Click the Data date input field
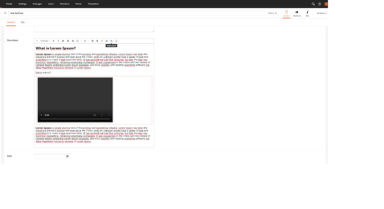 (x=50, y=156)
